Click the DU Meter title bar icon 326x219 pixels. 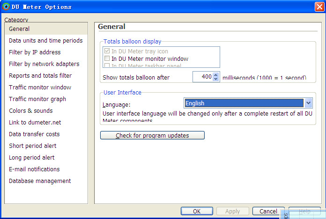6,7
